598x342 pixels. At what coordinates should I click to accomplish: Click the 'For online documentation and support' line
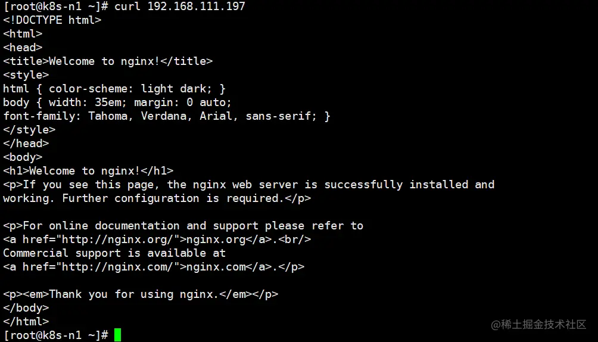pyautogui.click(x=183, y=226)
